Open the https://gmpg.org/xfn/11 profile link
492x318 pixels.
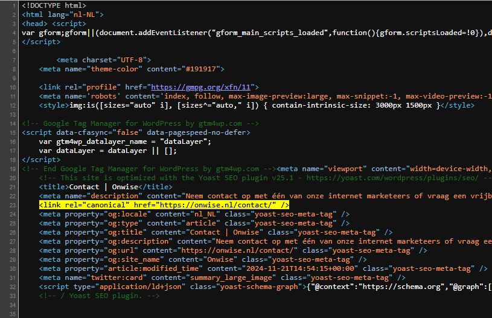[x=201, y=87]
